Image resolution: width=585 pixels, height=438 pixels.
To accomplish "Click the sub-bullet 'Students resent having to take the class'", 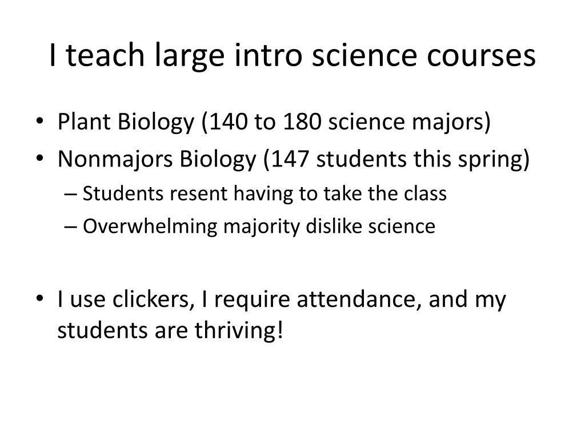I will (265, 194).
